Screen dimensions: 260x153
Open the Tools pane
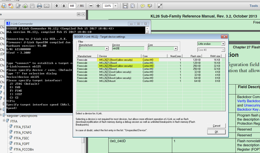tap(253, 6)
